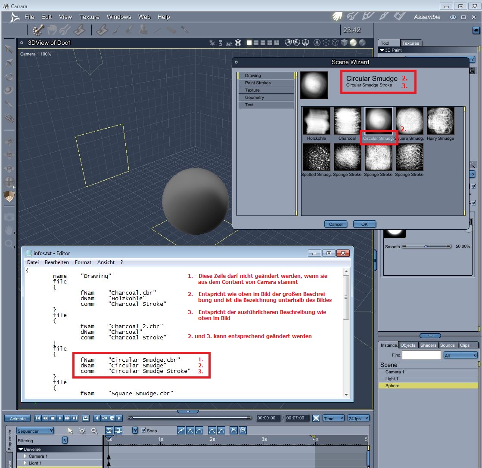Adjust the Smooth slider
This screenshot has width=482, height=468.
426,246
